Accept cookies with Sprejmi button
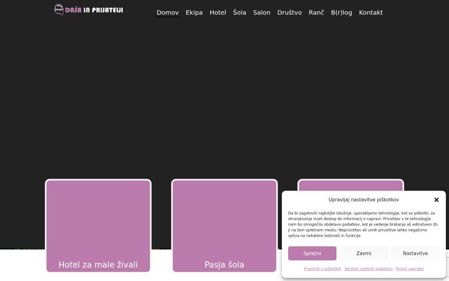The height and width of the screenshot is (281, 449). (x=312, y=253)
